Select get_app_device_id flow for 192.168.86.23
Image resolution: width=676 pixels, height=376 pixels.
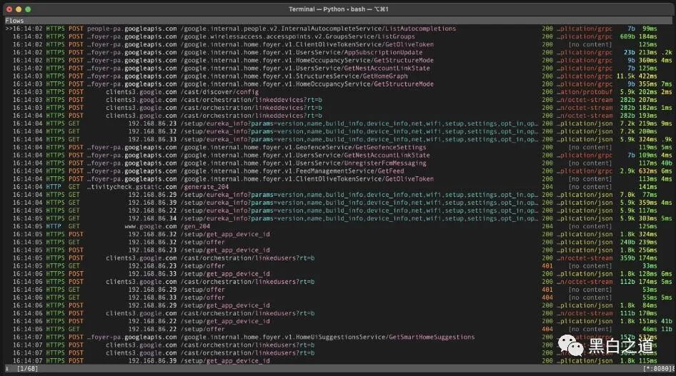coord(338,250)
